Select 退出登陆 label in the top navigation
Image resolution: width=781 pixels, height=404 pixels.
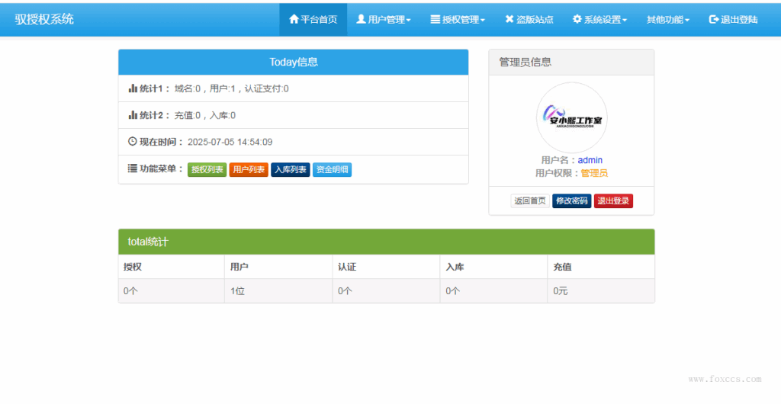coord(739,19)
